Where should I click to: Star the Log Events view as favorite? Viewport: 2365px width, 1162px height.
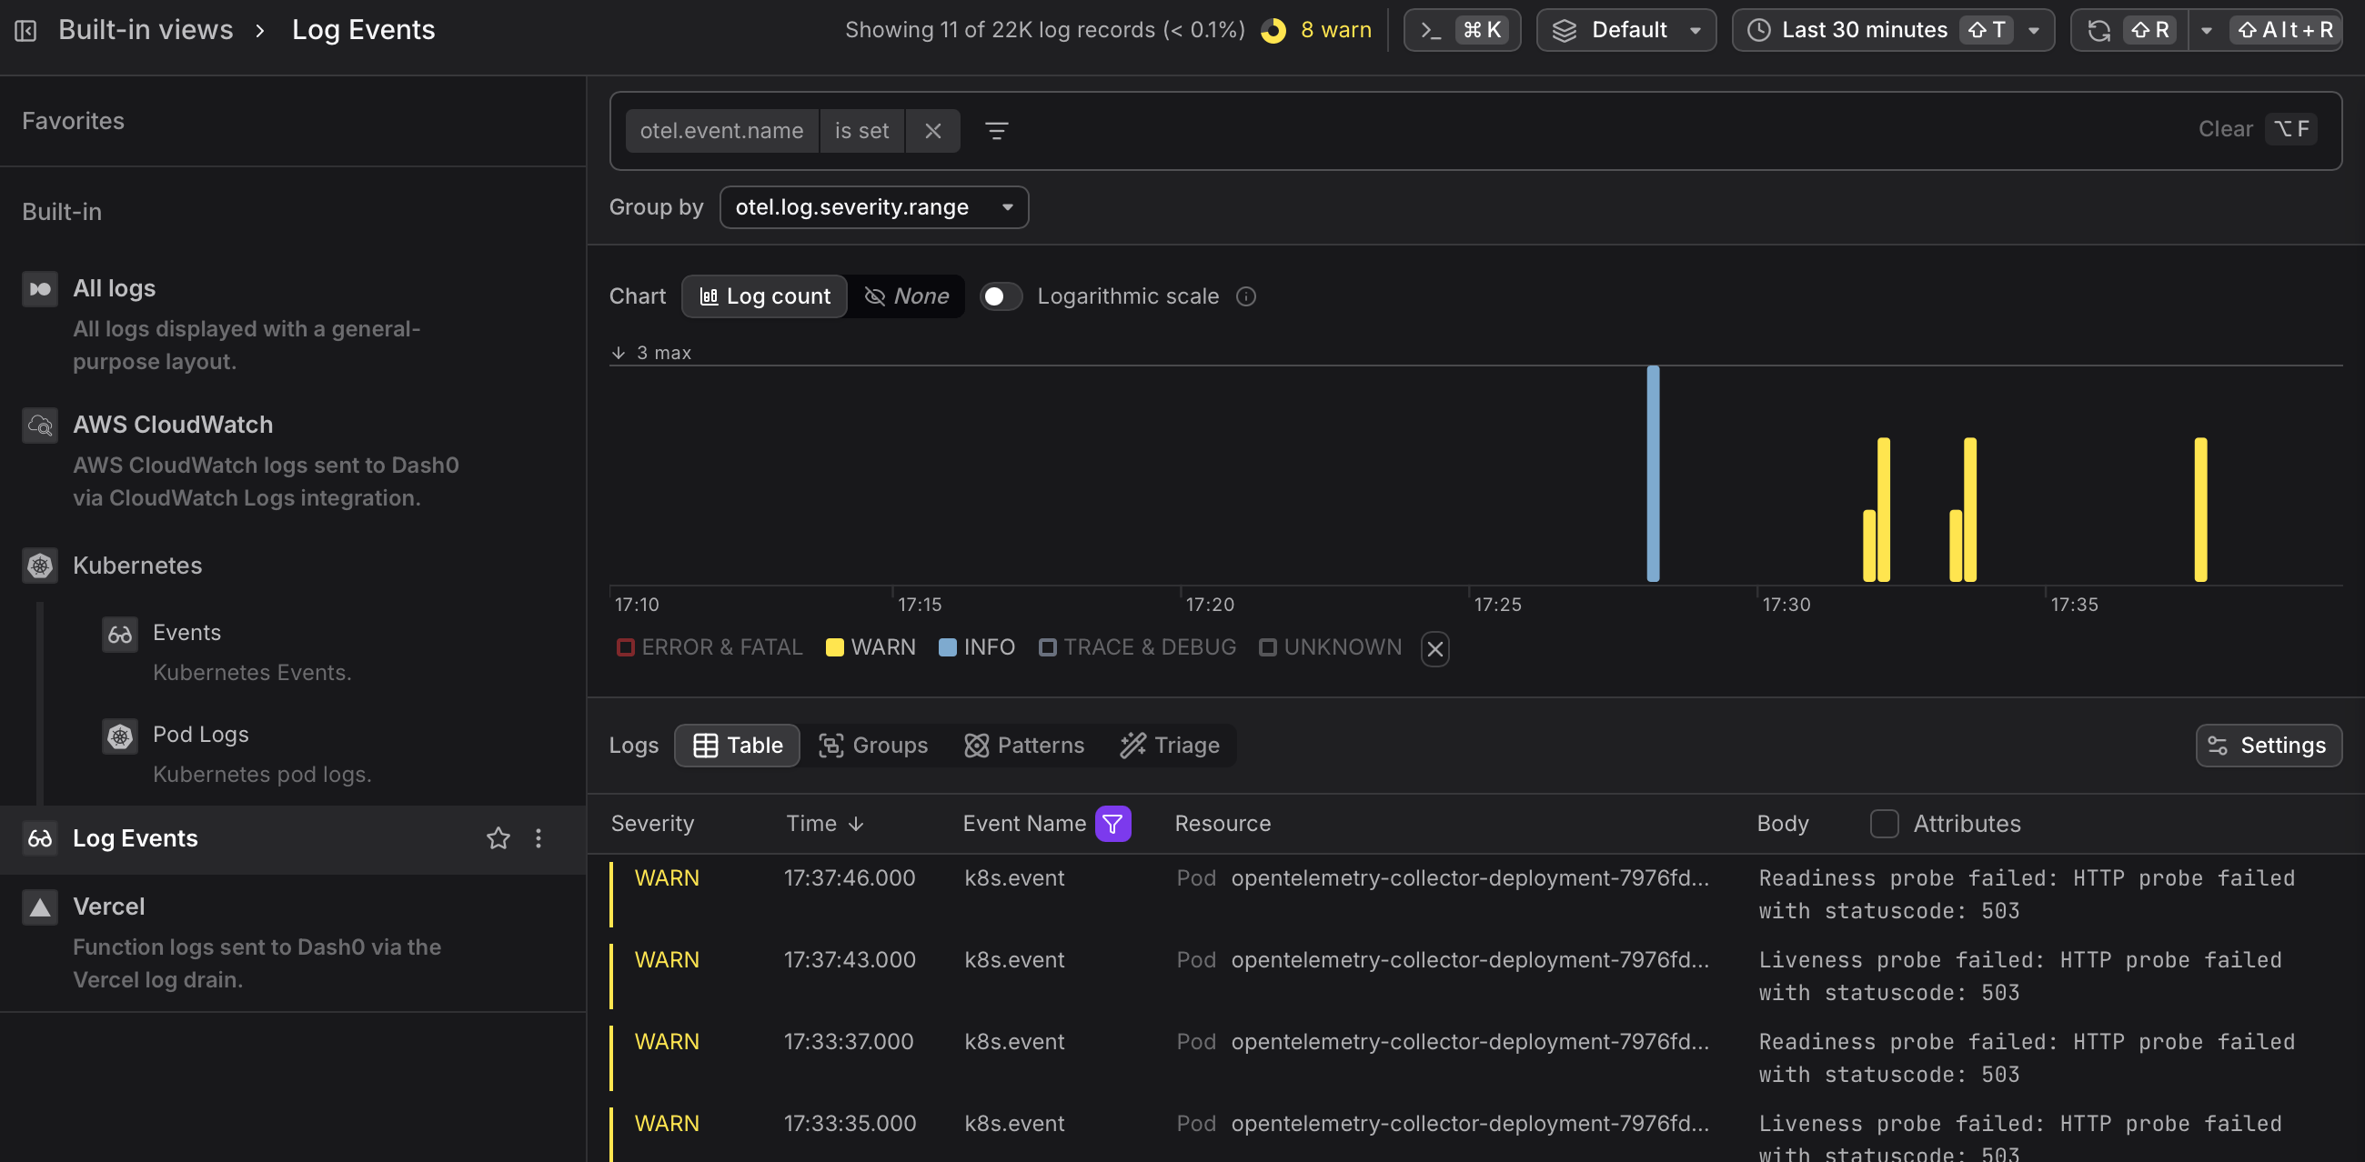coord(498,838)
